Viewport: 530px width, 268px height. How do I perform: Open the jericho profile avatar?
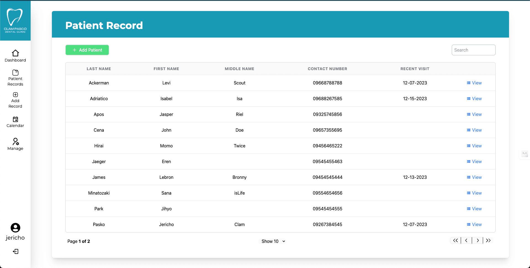pyautogui.click(x=15, y=228)
